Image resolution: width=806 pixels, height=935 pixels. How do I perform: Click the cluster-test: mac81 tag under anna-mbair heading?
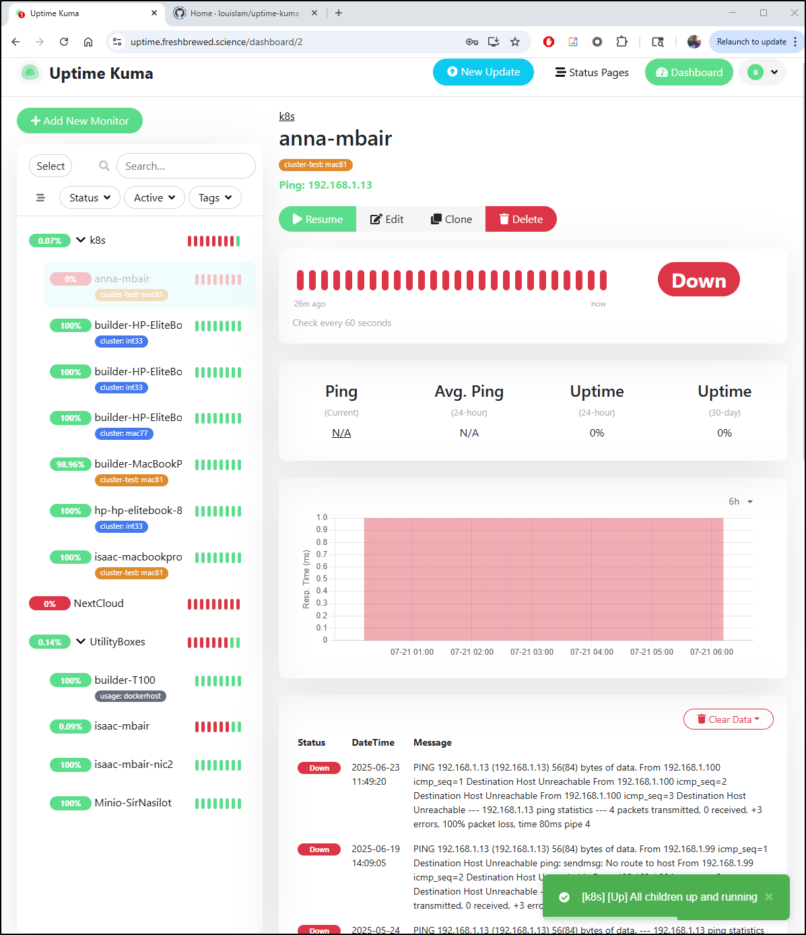click(x=316, y=164)
